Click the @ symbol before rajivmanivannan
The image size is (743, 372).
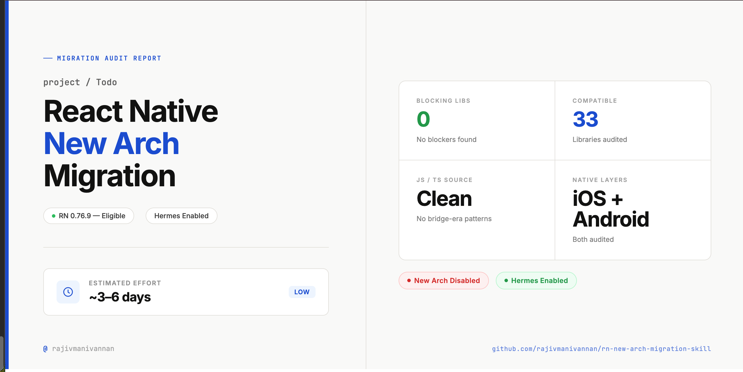click(x=45, y=349)
